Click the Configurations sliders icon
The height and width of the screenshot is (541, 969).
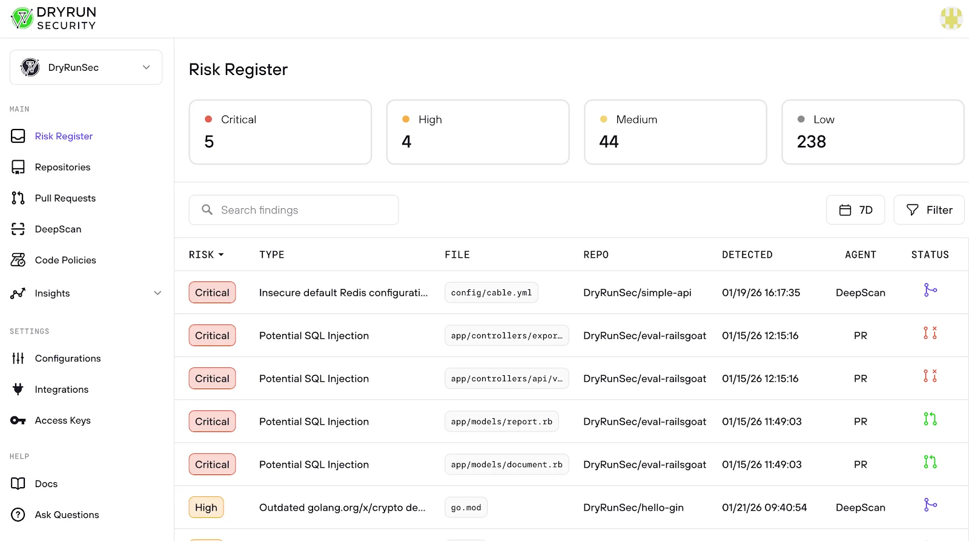click(x=18, y=358)
